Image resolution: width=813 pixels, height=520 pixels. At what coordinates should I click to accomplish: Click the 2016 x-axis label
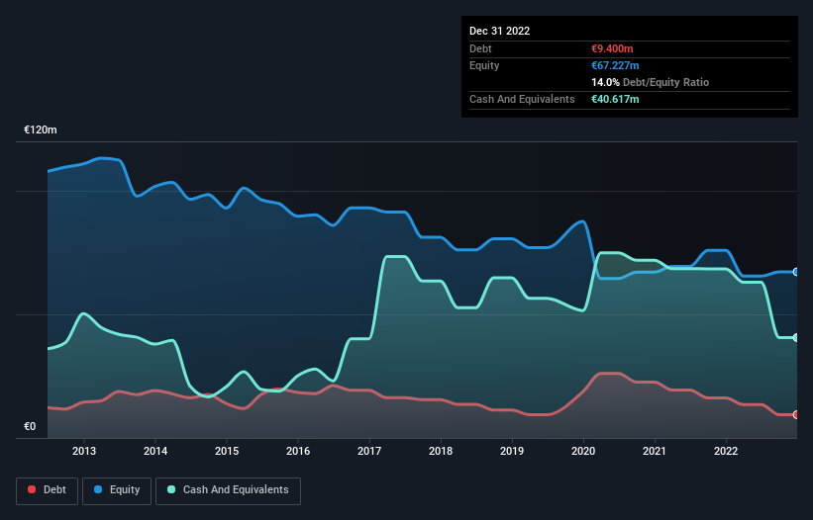tap(298, 451)
